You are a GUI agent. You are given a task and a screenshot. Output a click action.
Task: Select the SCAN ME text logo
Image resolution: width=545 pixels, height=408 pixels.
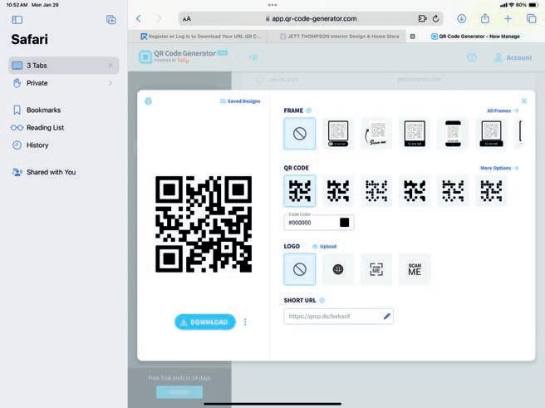(x=415, y=269)
